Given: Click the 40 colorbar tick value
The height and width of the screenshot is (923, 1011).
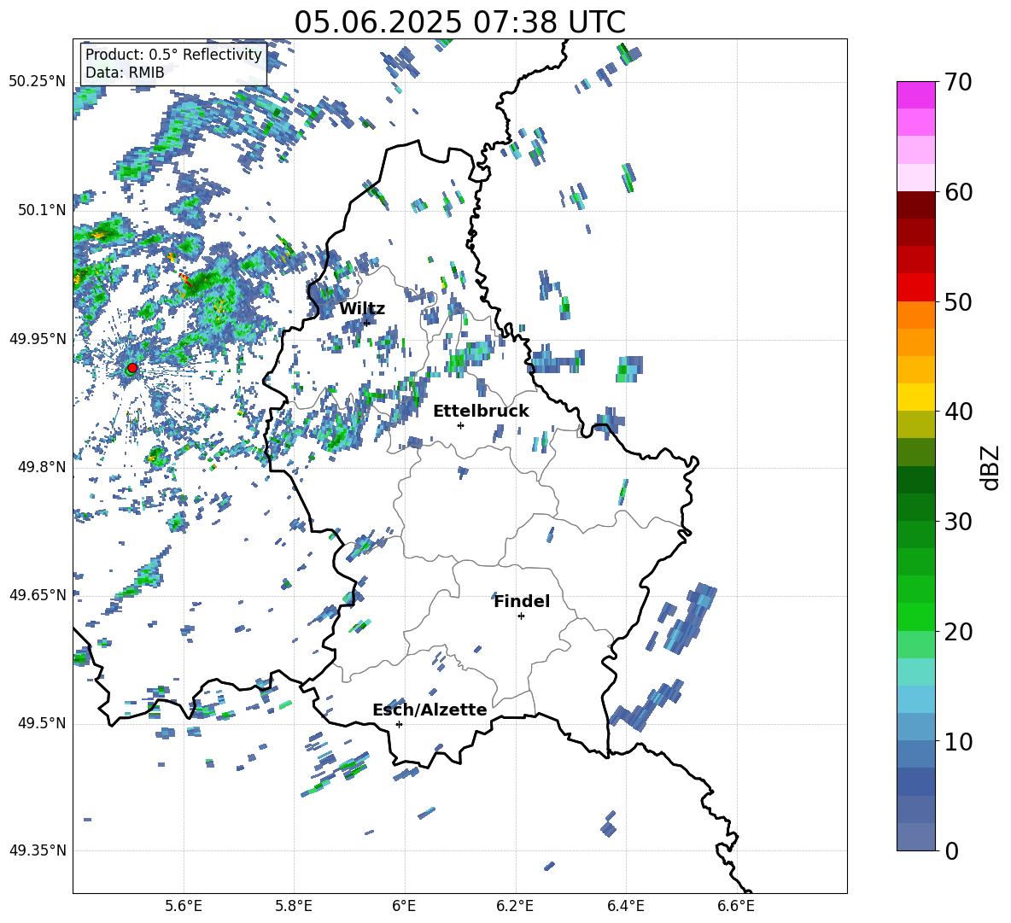Looking at the screenshot, I should point(958,412).
